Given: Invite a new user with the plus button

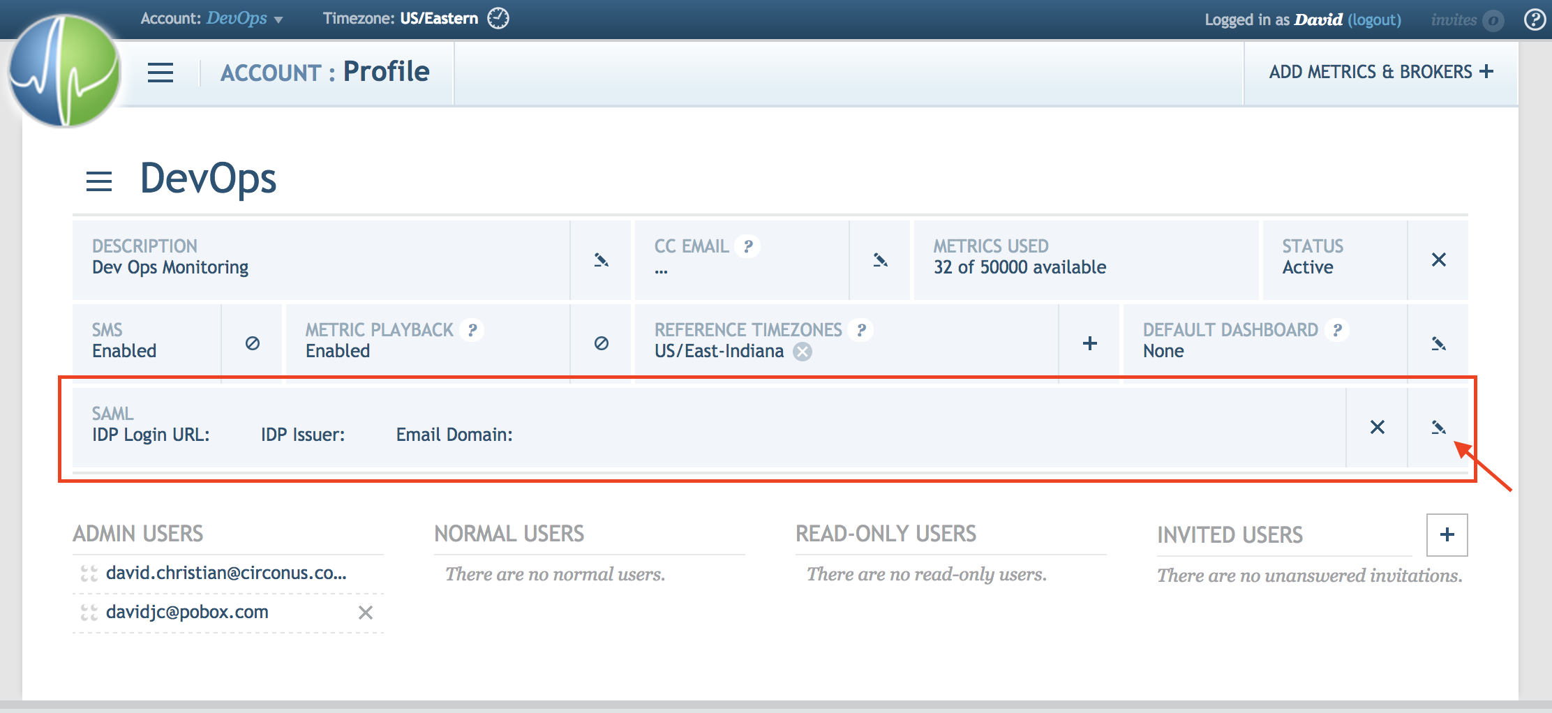Looking at the screenshot, I should 1447,535.
